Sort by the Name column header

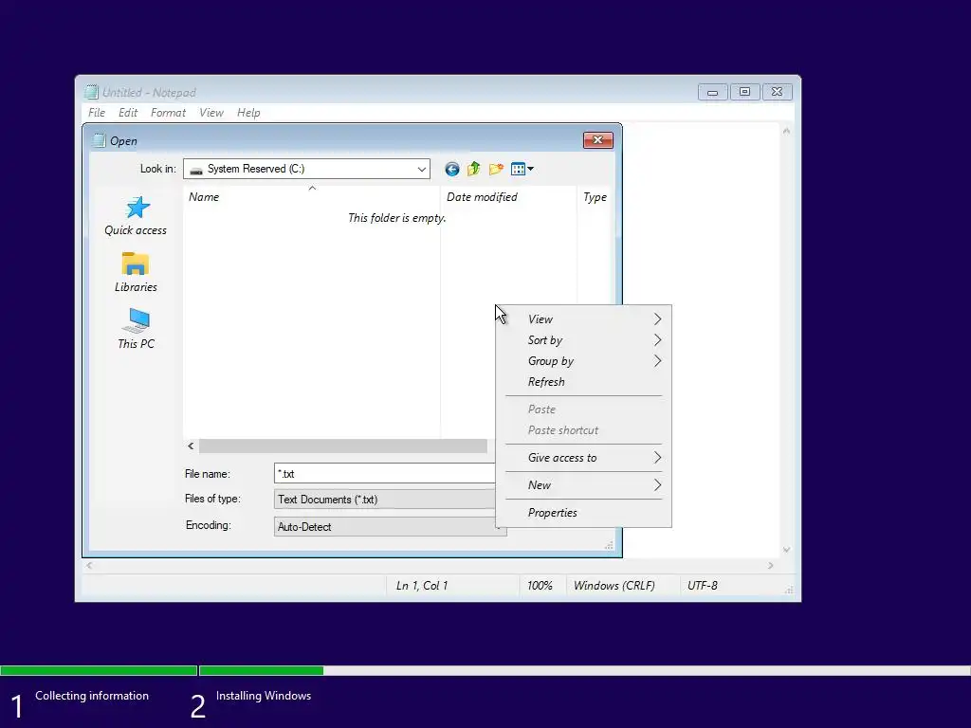[x=311, y=197]
